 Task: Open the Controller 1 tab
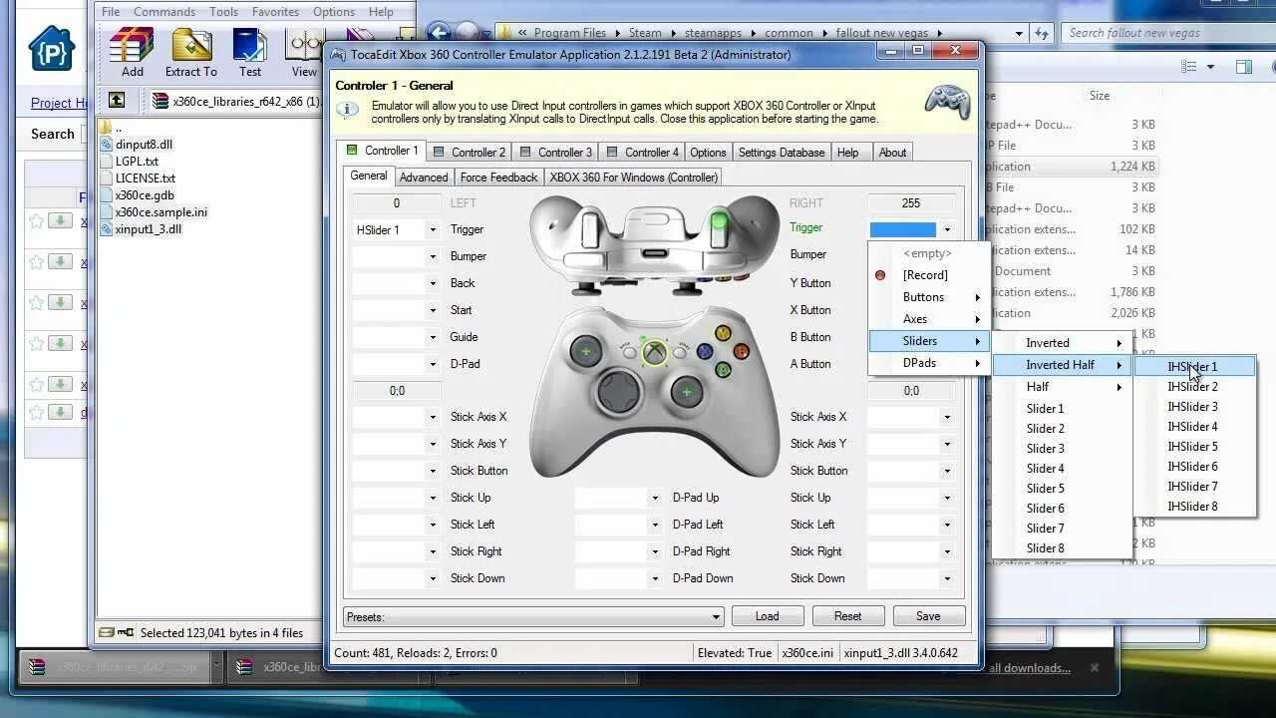382,151
